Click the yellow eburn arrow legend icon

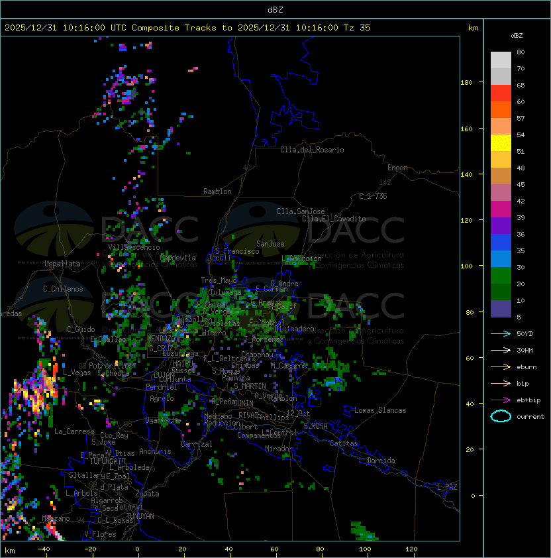[501, 367]
